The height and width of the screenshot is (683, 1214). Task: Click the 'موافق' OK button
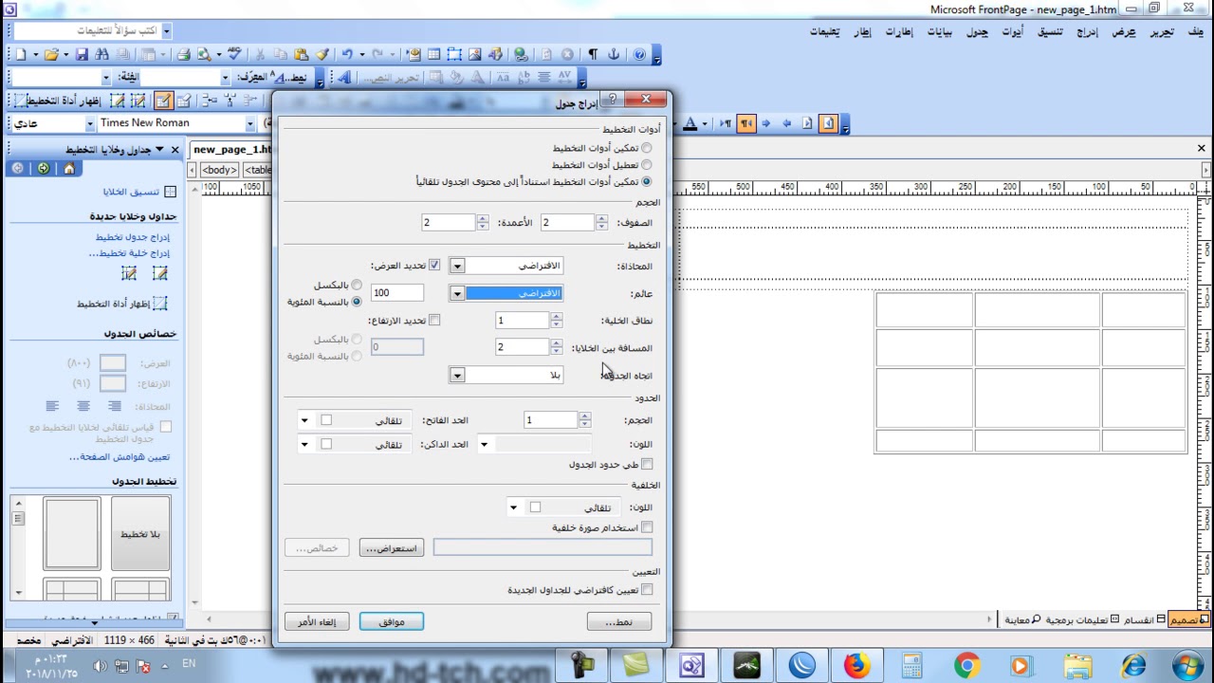pyautogui.click(x=392, y=622)
